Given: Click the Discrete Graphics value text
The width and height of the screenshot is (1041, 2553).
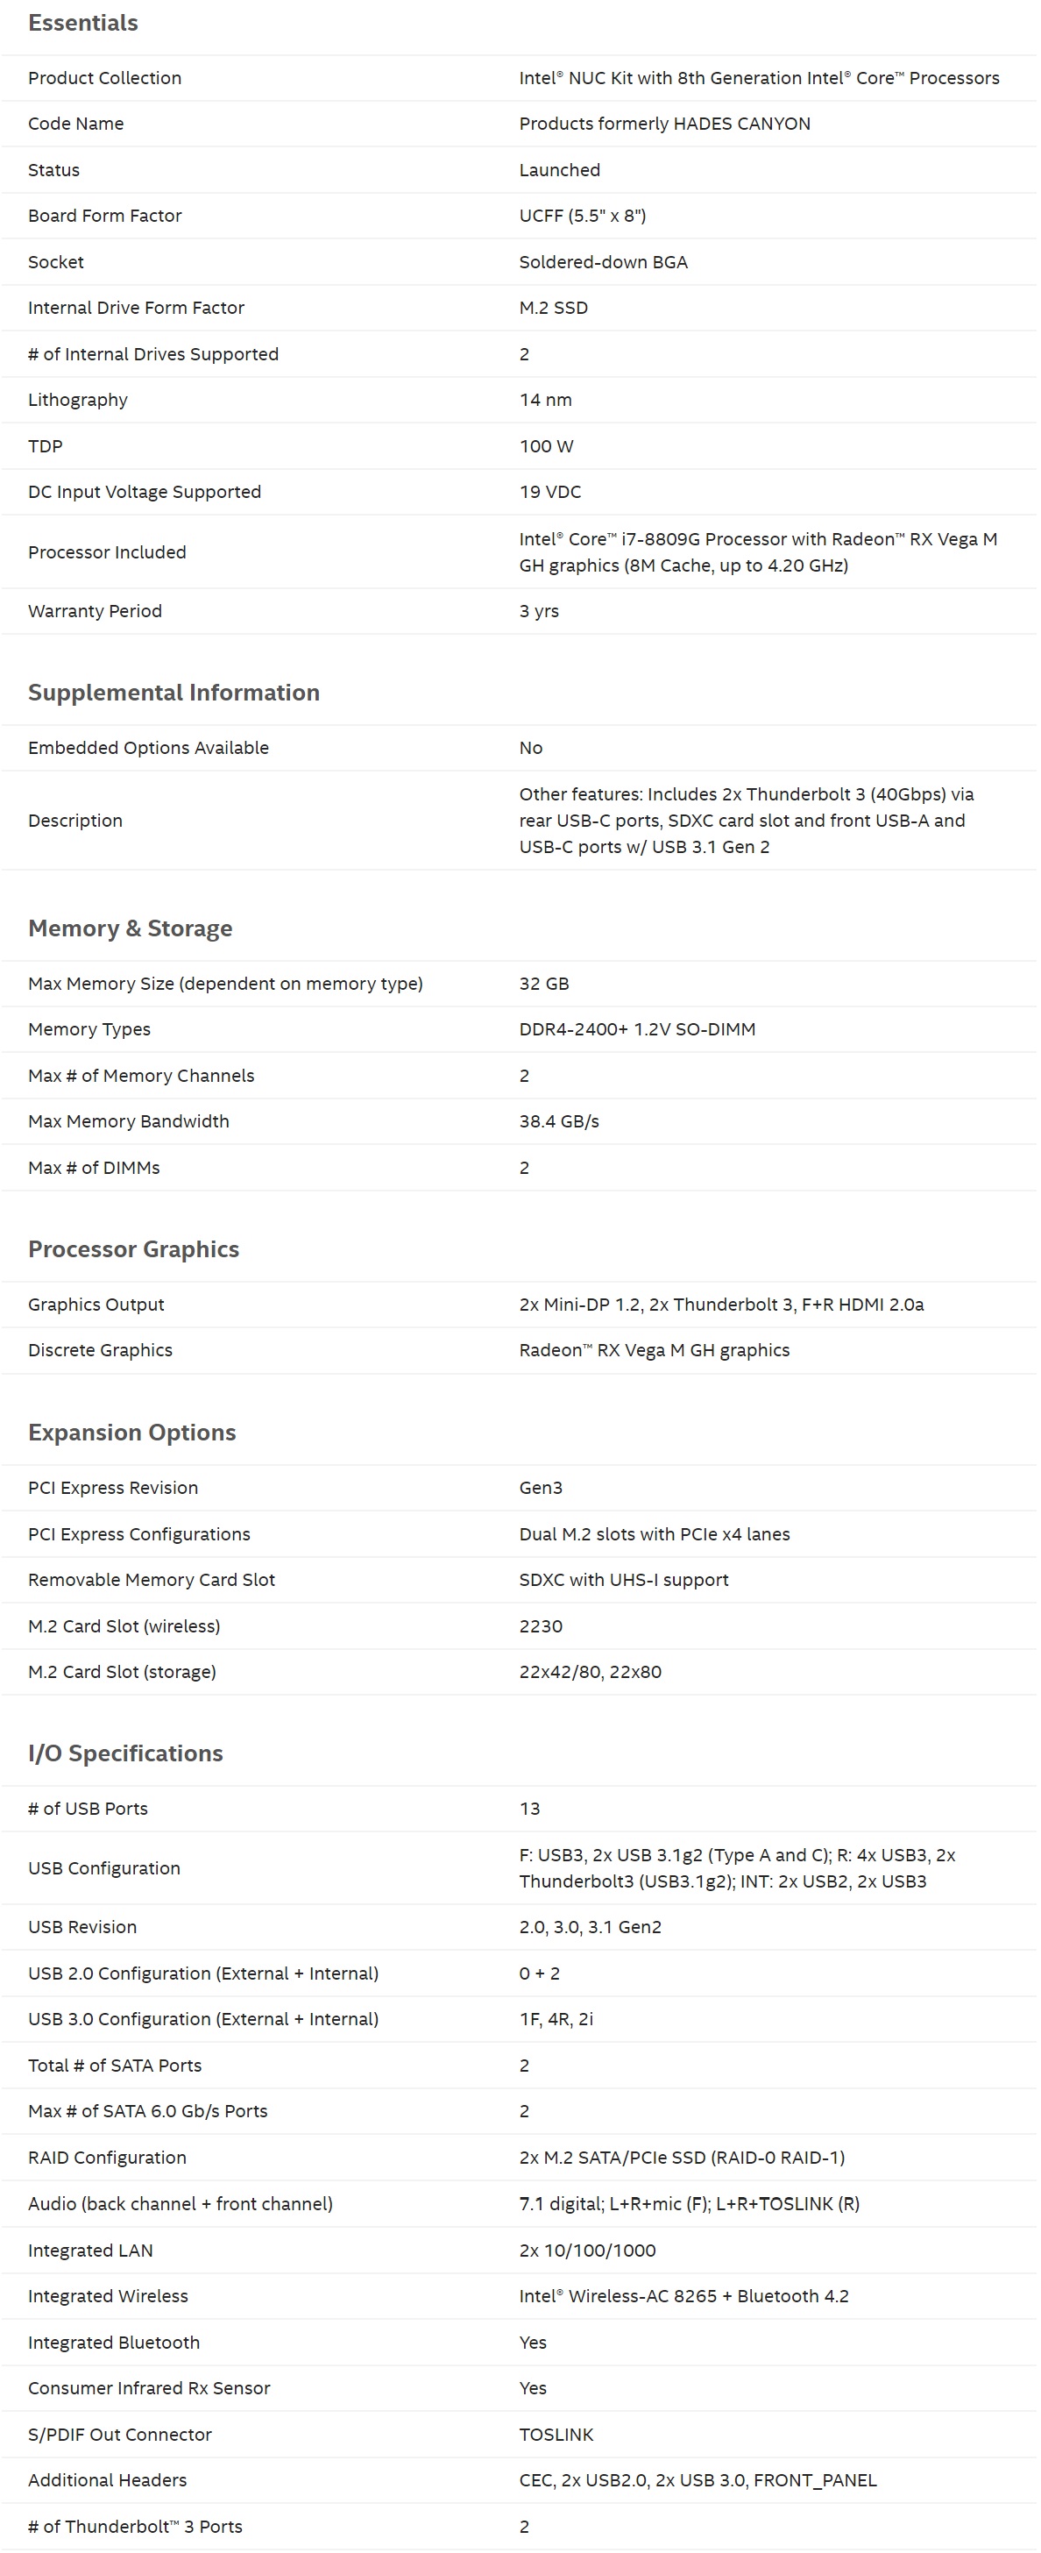Looking at the screenshot, I should (654, 1350).
